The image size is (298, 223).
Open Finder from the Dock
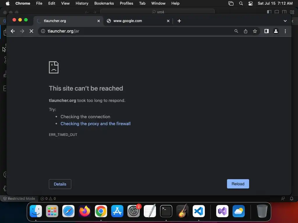pyautogui.click(x=36, y=211)
